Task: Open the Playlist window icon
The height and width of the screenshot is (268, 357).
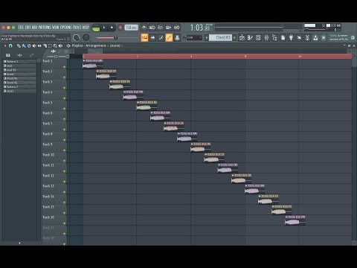Action: coord(242,38)
